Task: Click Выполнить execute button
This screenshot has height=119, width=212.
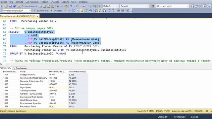Action: pos(41,11)
